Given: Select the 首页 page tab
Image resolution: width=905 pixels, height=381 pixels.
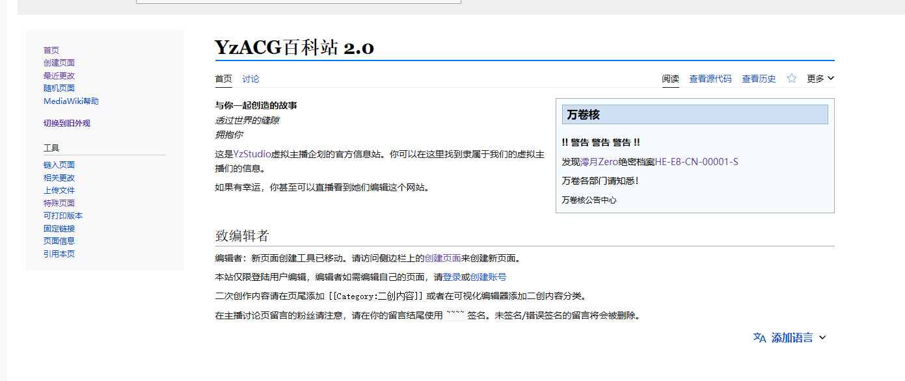Looking at the screenshot, I should pyautogui.click(x=223, y=79).
